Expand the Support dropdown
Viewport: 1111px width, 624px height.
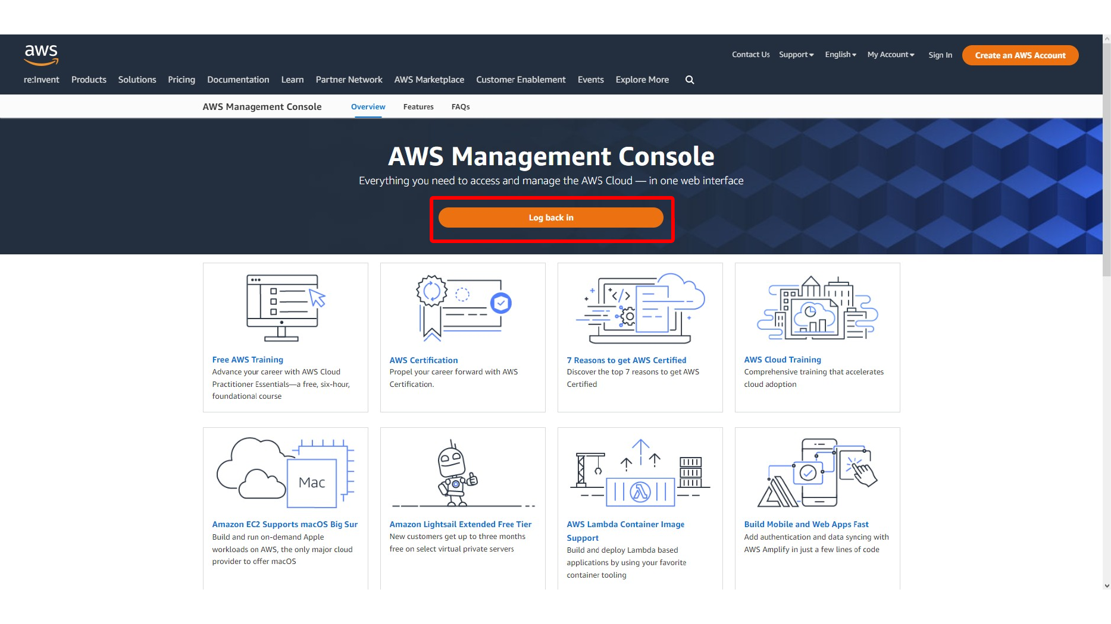[x=796, y=55]
